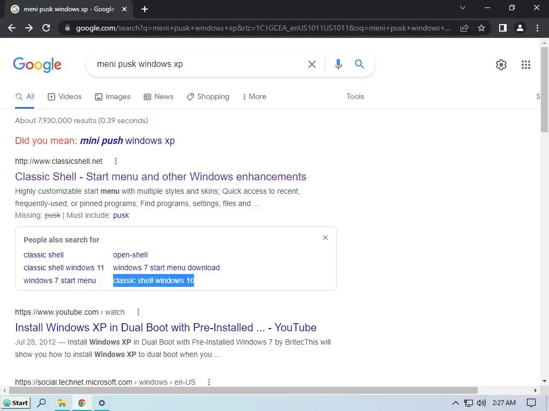Open the notification center icon
Screen dimensions: 549x411
531,403
